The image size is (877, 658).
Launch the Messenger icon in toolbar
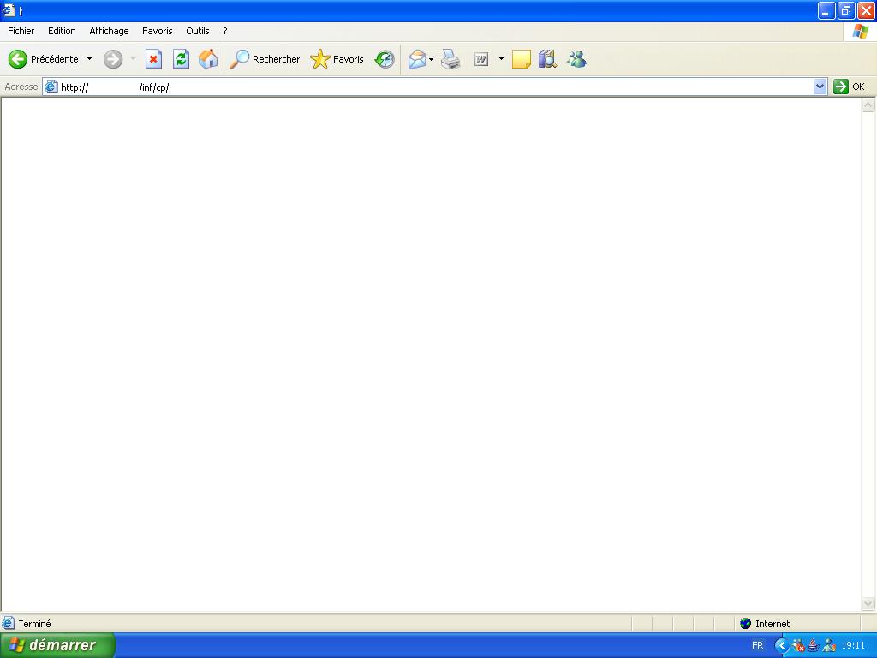click(x=576, y=59)
